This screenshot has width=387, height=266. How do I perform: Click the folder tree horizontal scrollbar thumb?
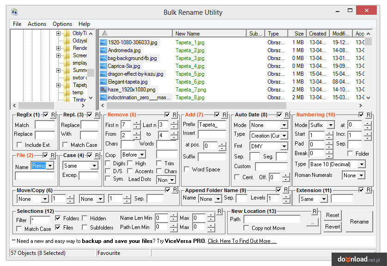(36, 105)
